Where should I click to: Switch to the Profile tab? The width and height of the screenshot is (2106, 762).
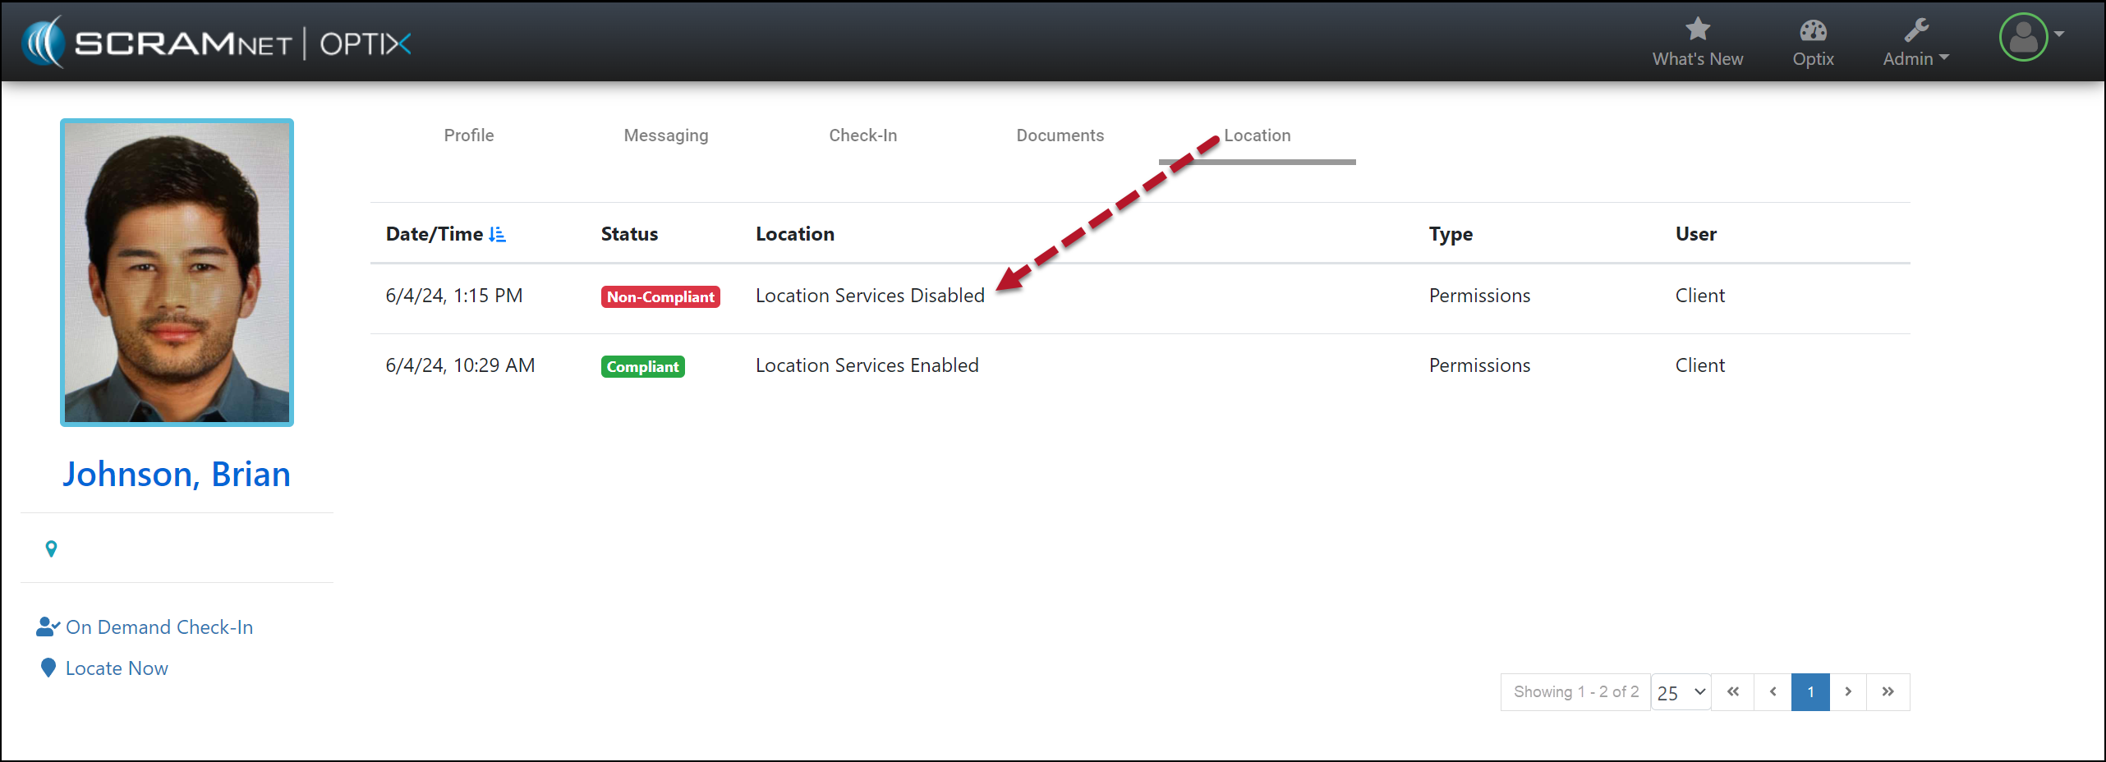[x=469, y=135]
